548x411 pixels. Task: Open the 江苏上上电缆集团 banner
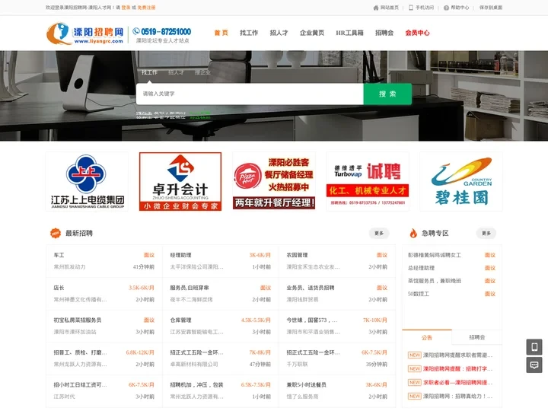click(87, 181)
